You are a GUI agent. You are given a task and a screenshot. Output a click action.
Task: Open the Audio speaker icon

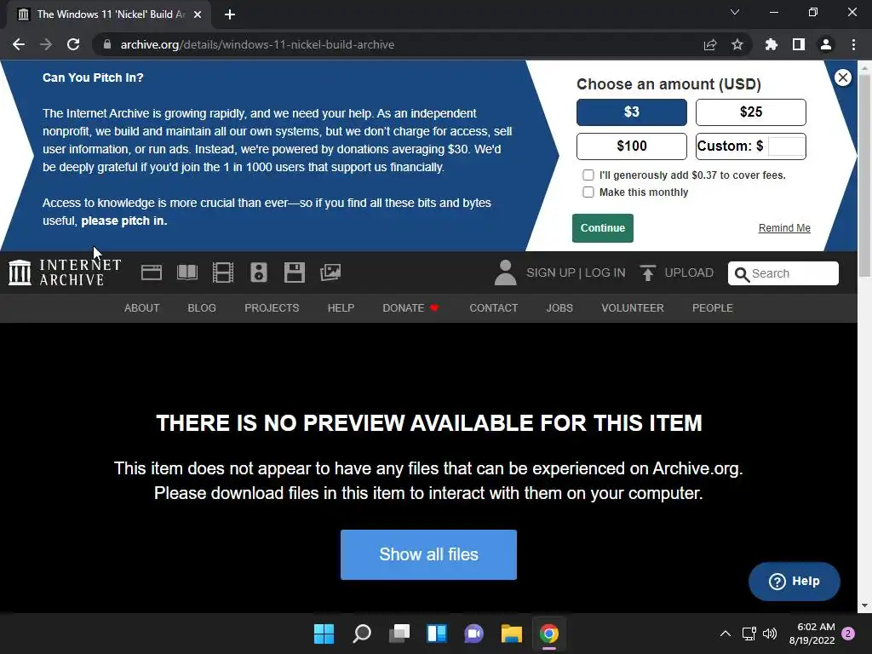click(259, 272)
